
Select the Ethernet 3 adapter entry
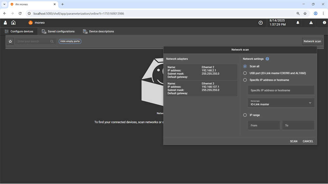202,88
